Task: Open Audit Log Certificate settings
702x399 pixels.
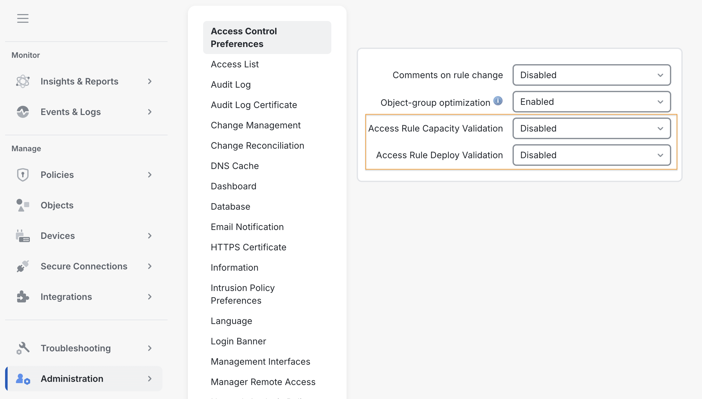Action: click(254, 105)
